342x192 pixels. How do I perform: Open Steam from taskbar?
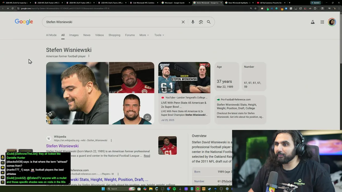(209, 189)
